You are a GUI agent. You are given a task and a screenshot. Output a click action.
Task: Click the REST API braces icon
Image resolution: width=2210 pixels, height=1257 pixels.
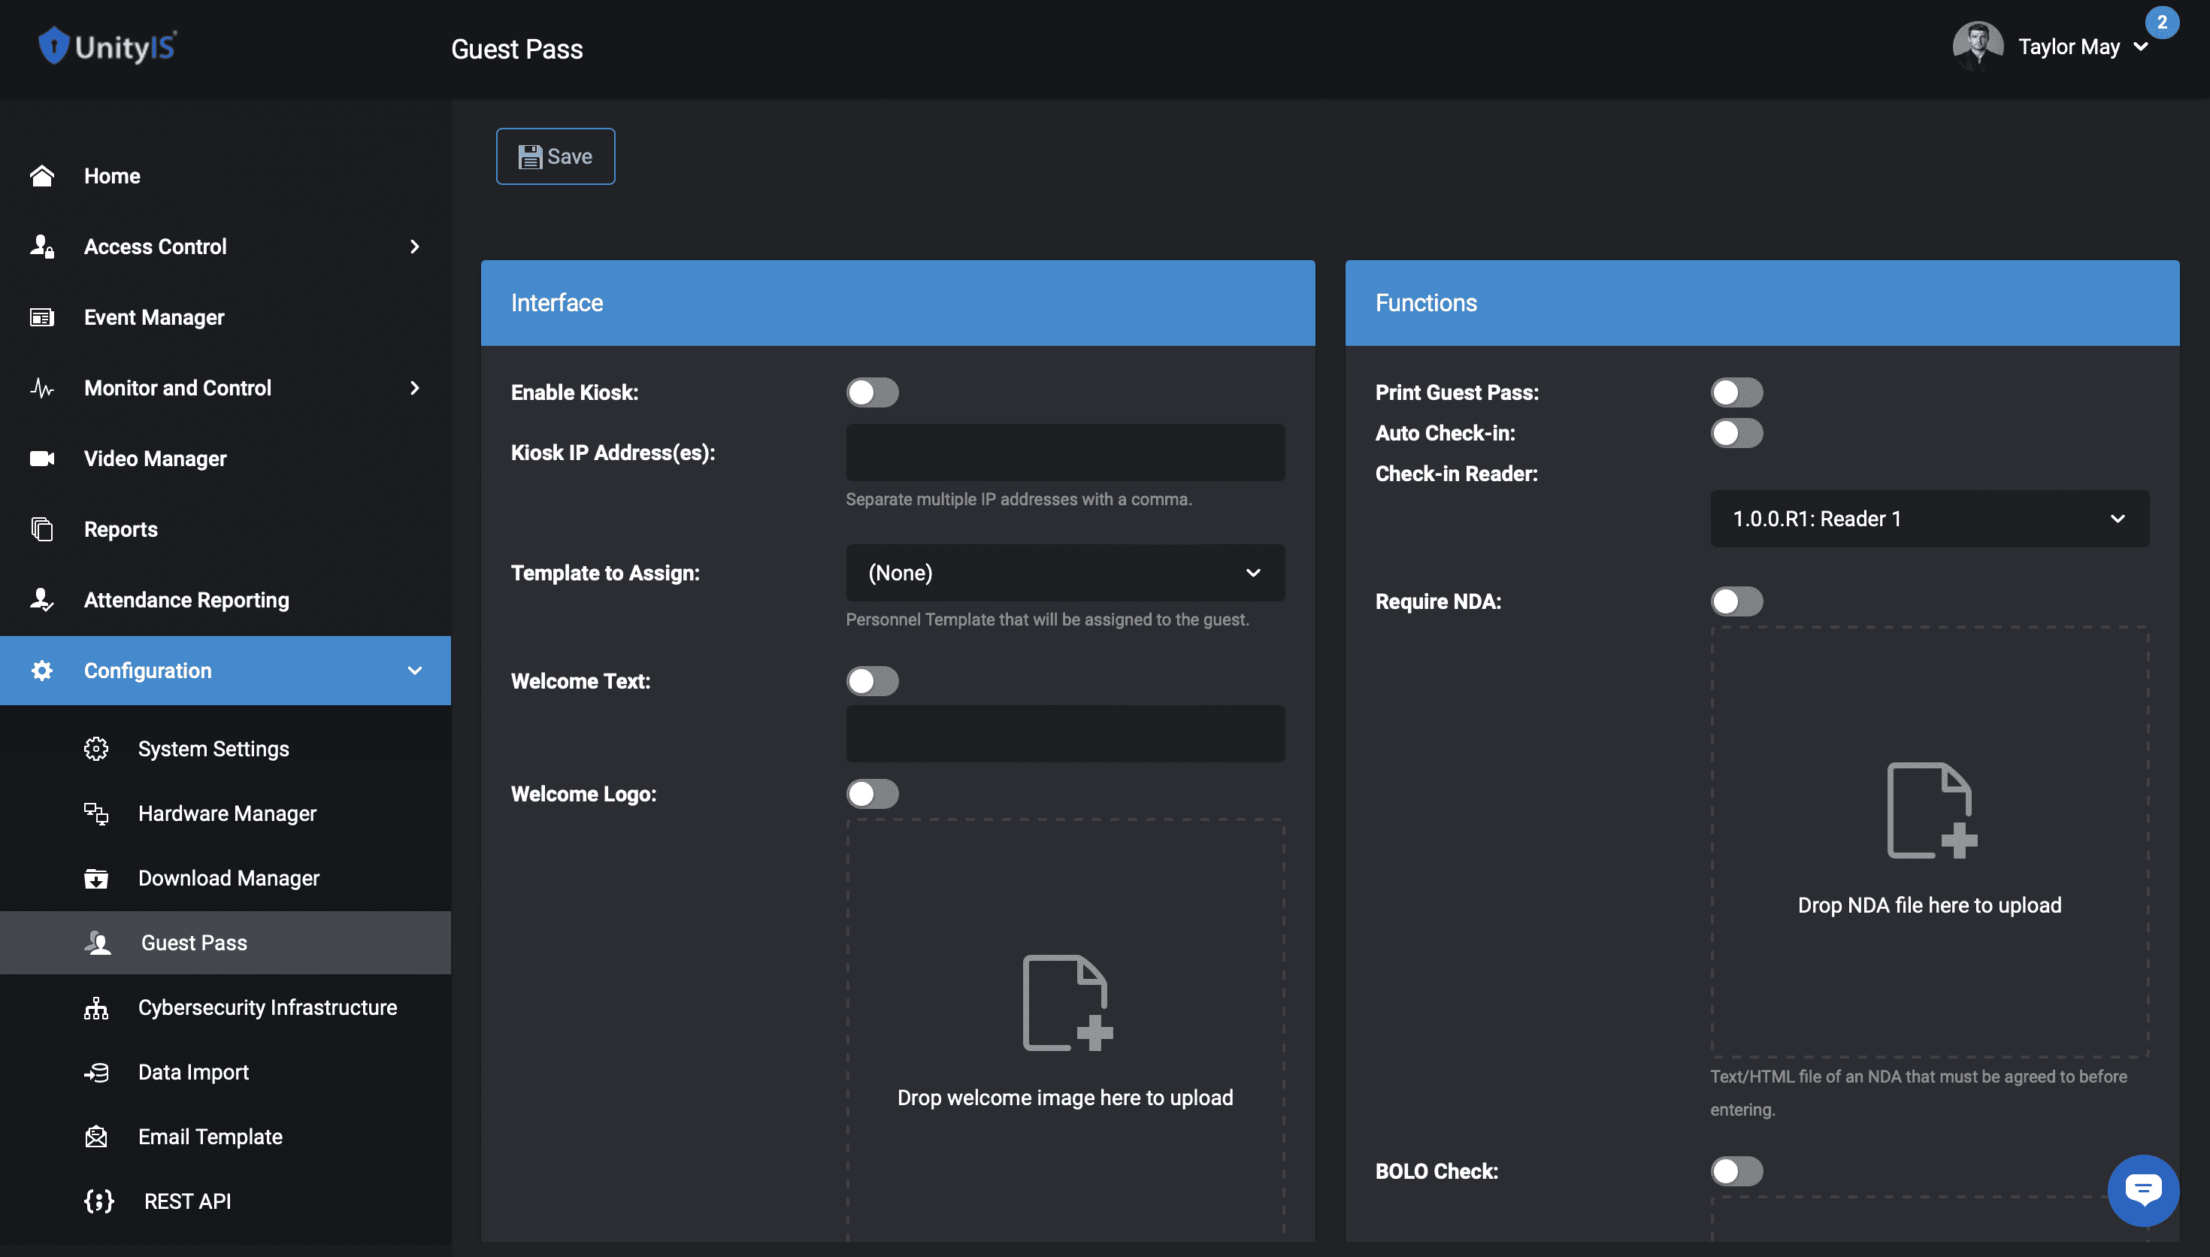[x=99, y=1201]
